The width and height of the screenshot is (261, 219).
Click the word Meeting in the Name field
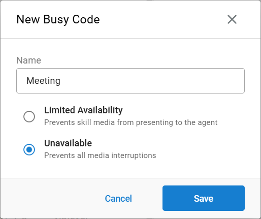point(43,81)
